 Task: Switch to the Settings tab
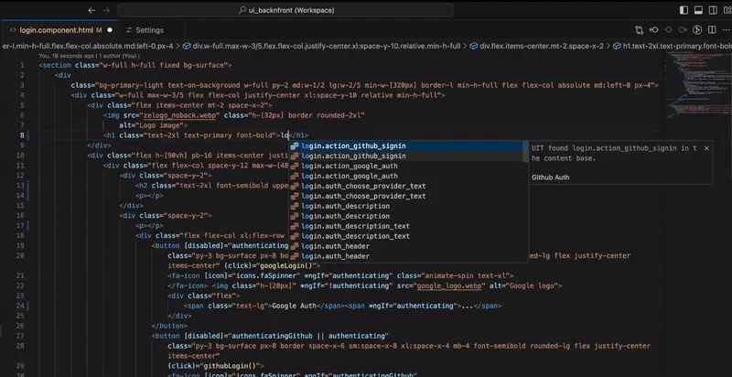tap(149, 30)
